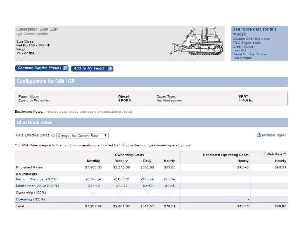
Task: Go to the Green Guide link
Action: tap(243, 46)
